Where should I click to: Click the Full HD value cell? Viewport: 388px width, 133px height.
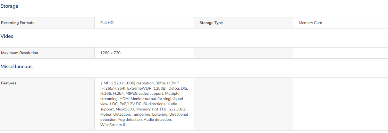point(144,23)
